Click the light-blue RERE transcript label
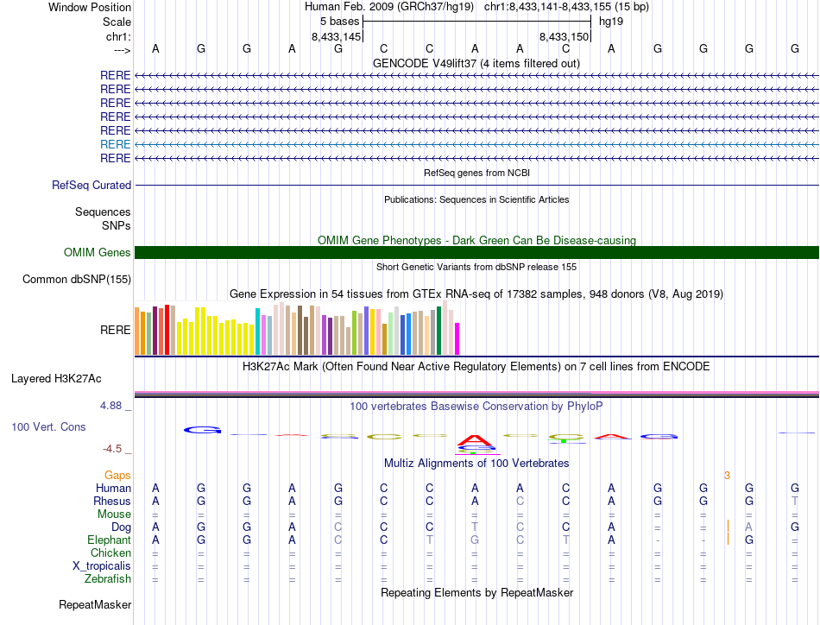Image resolution: width=820 pixels, height=625 pixels. pyautogui.click(x=115, y=144)
